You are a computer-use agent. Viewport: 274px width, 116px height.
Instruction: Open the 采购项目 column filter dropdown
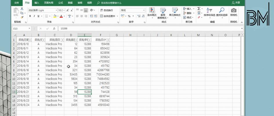(62, 40)
